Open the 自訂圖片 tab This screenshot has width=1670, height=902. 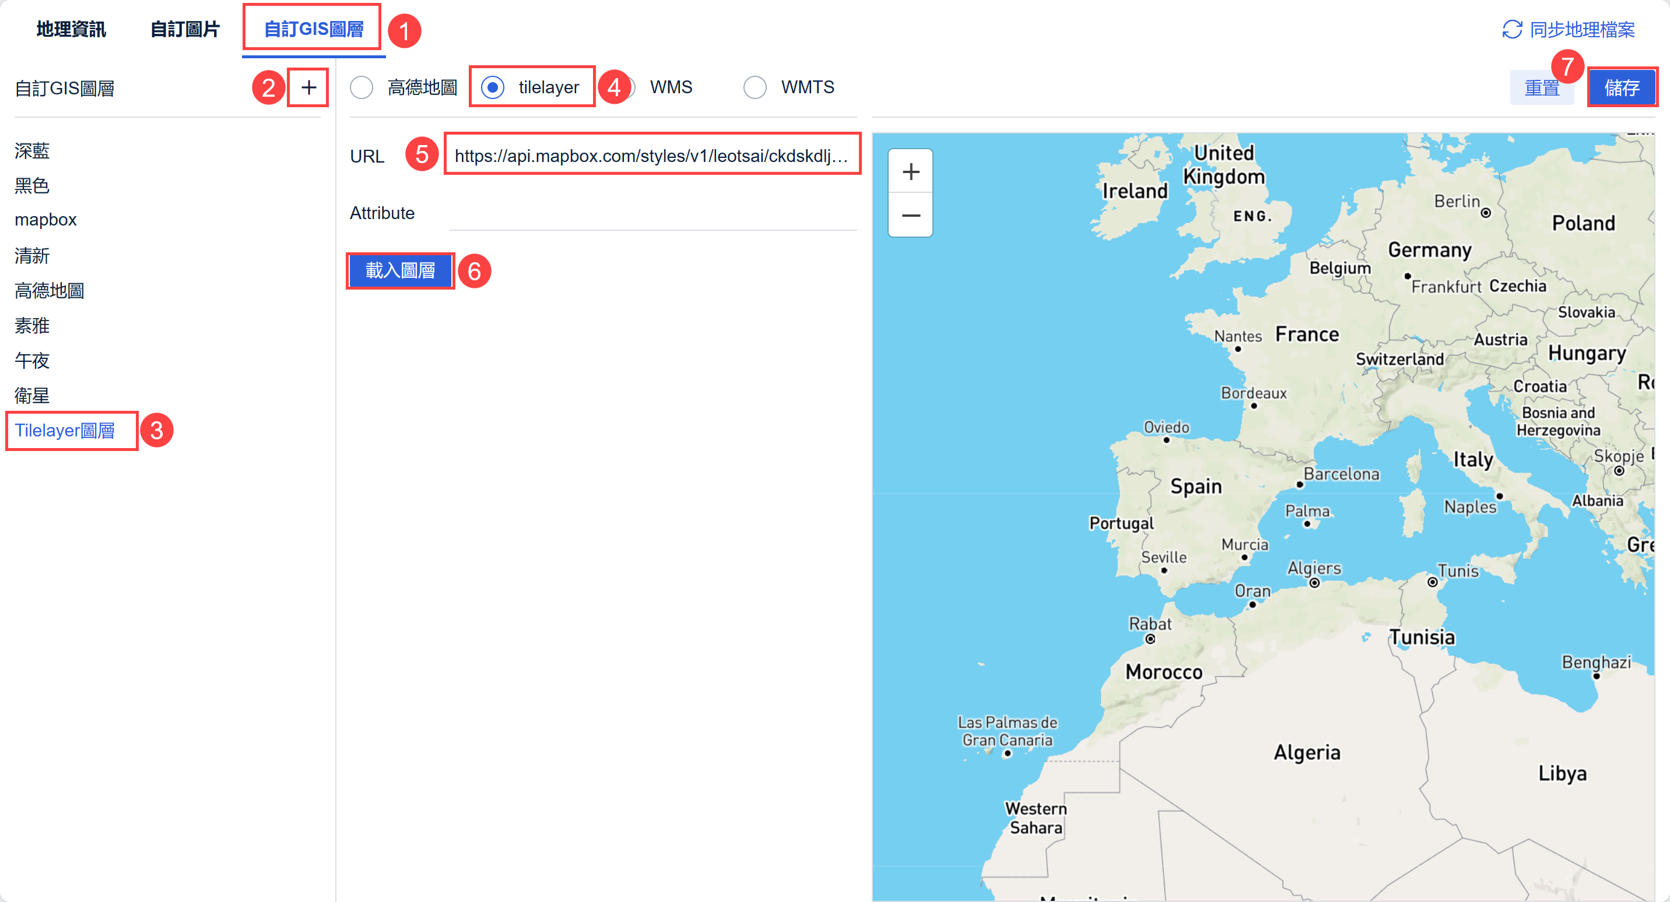pos(185,30)
